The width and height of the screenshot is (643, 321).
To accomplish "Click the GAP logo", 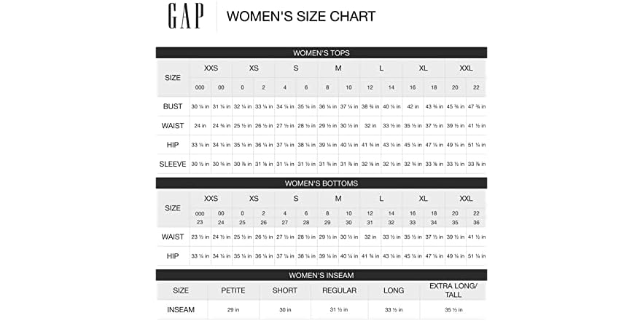I will point(185,16).
